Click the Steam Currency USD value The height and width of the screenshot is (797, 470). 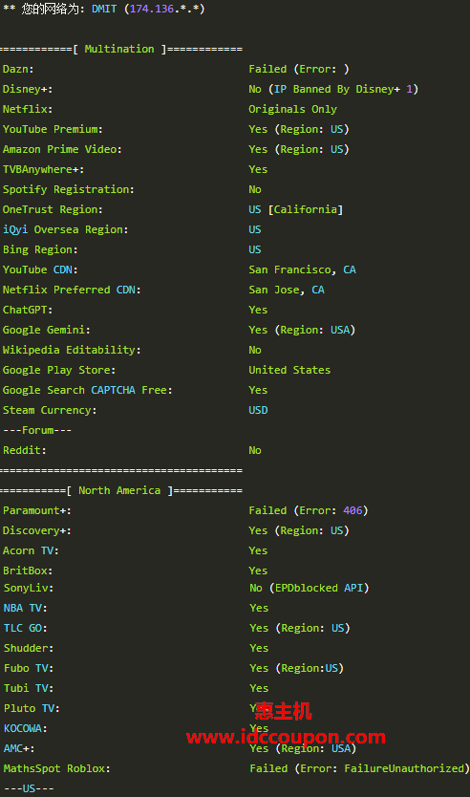[258, 410]
